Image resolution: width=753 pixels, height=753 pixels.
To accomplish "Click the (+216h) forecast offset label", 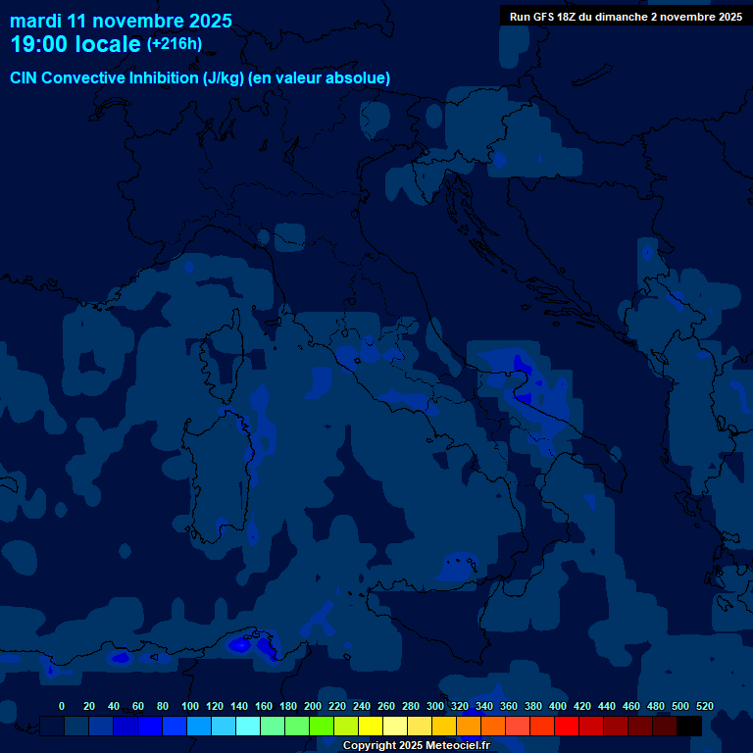I will [174, 44].
